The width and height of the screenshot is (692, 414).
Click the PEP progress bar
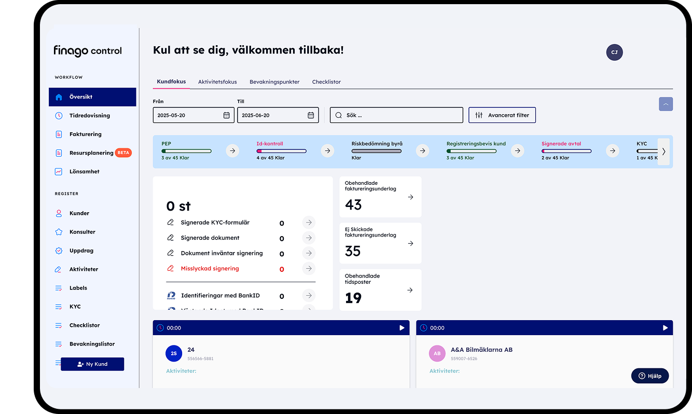pos(186,151)
